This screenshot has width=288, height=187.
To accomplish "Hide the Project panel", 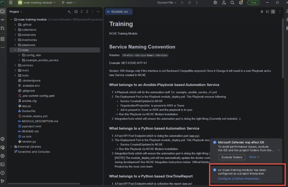I will [x=98, y=12].
